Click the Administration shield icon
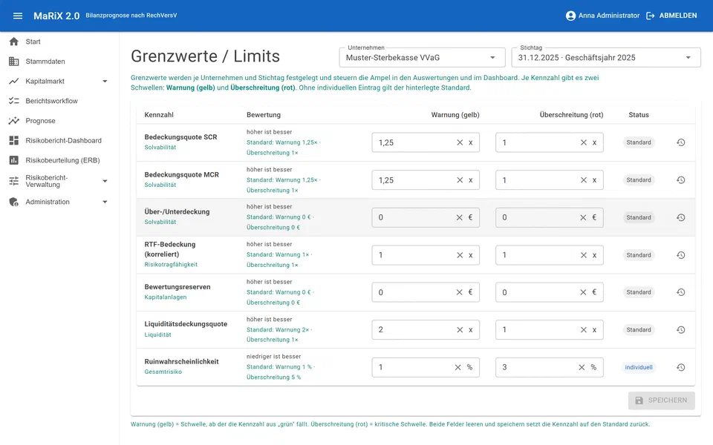 click(x=14, y=202)
